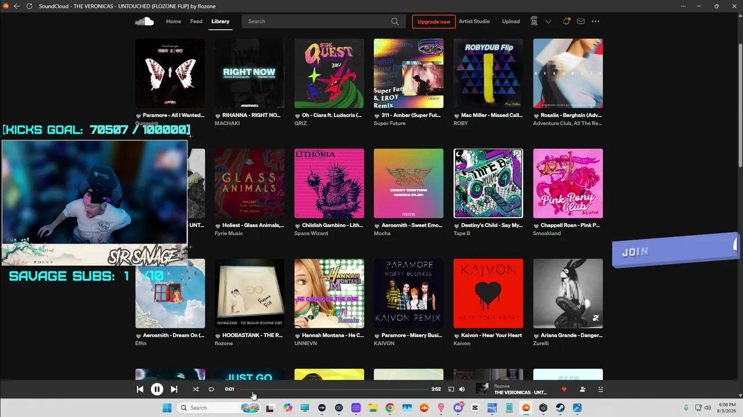
Task: Open the three-dots more menu in header
Action: [596, 21]
